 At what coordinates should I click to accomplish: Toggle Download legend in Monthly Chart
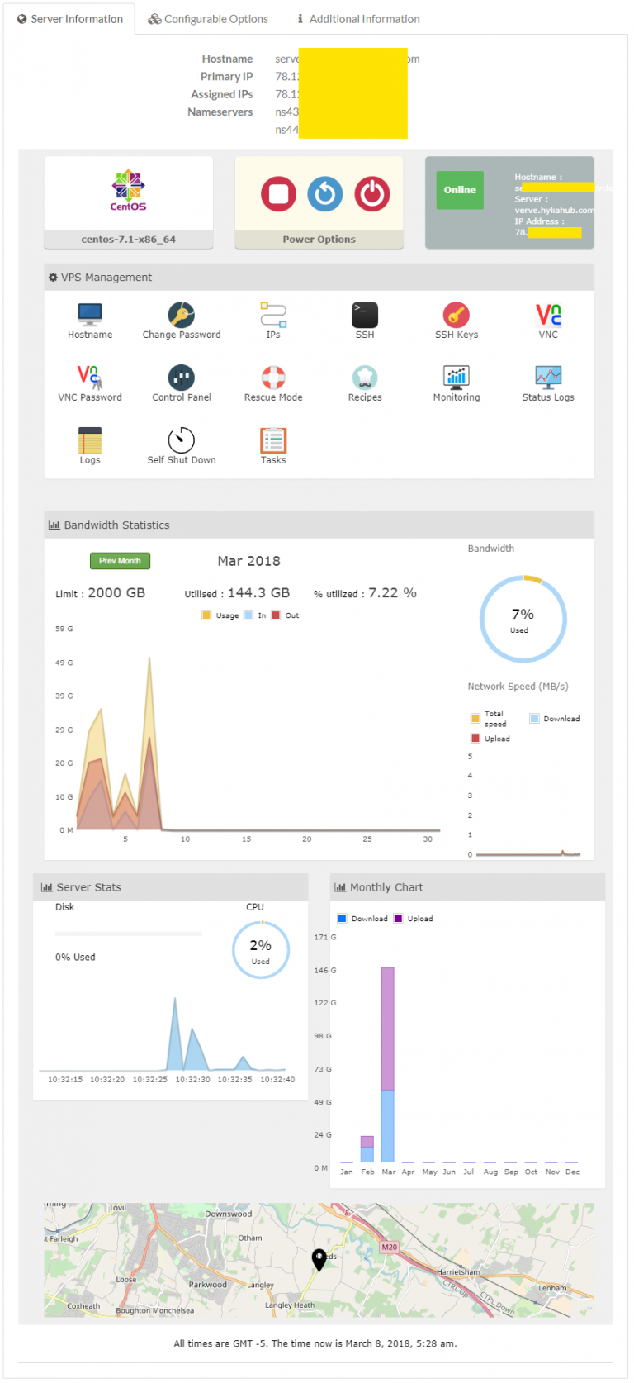[362, 919]
